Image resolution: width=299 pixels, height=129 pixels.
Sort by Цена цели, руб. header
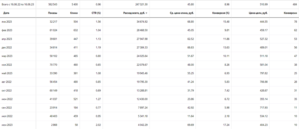258,13
